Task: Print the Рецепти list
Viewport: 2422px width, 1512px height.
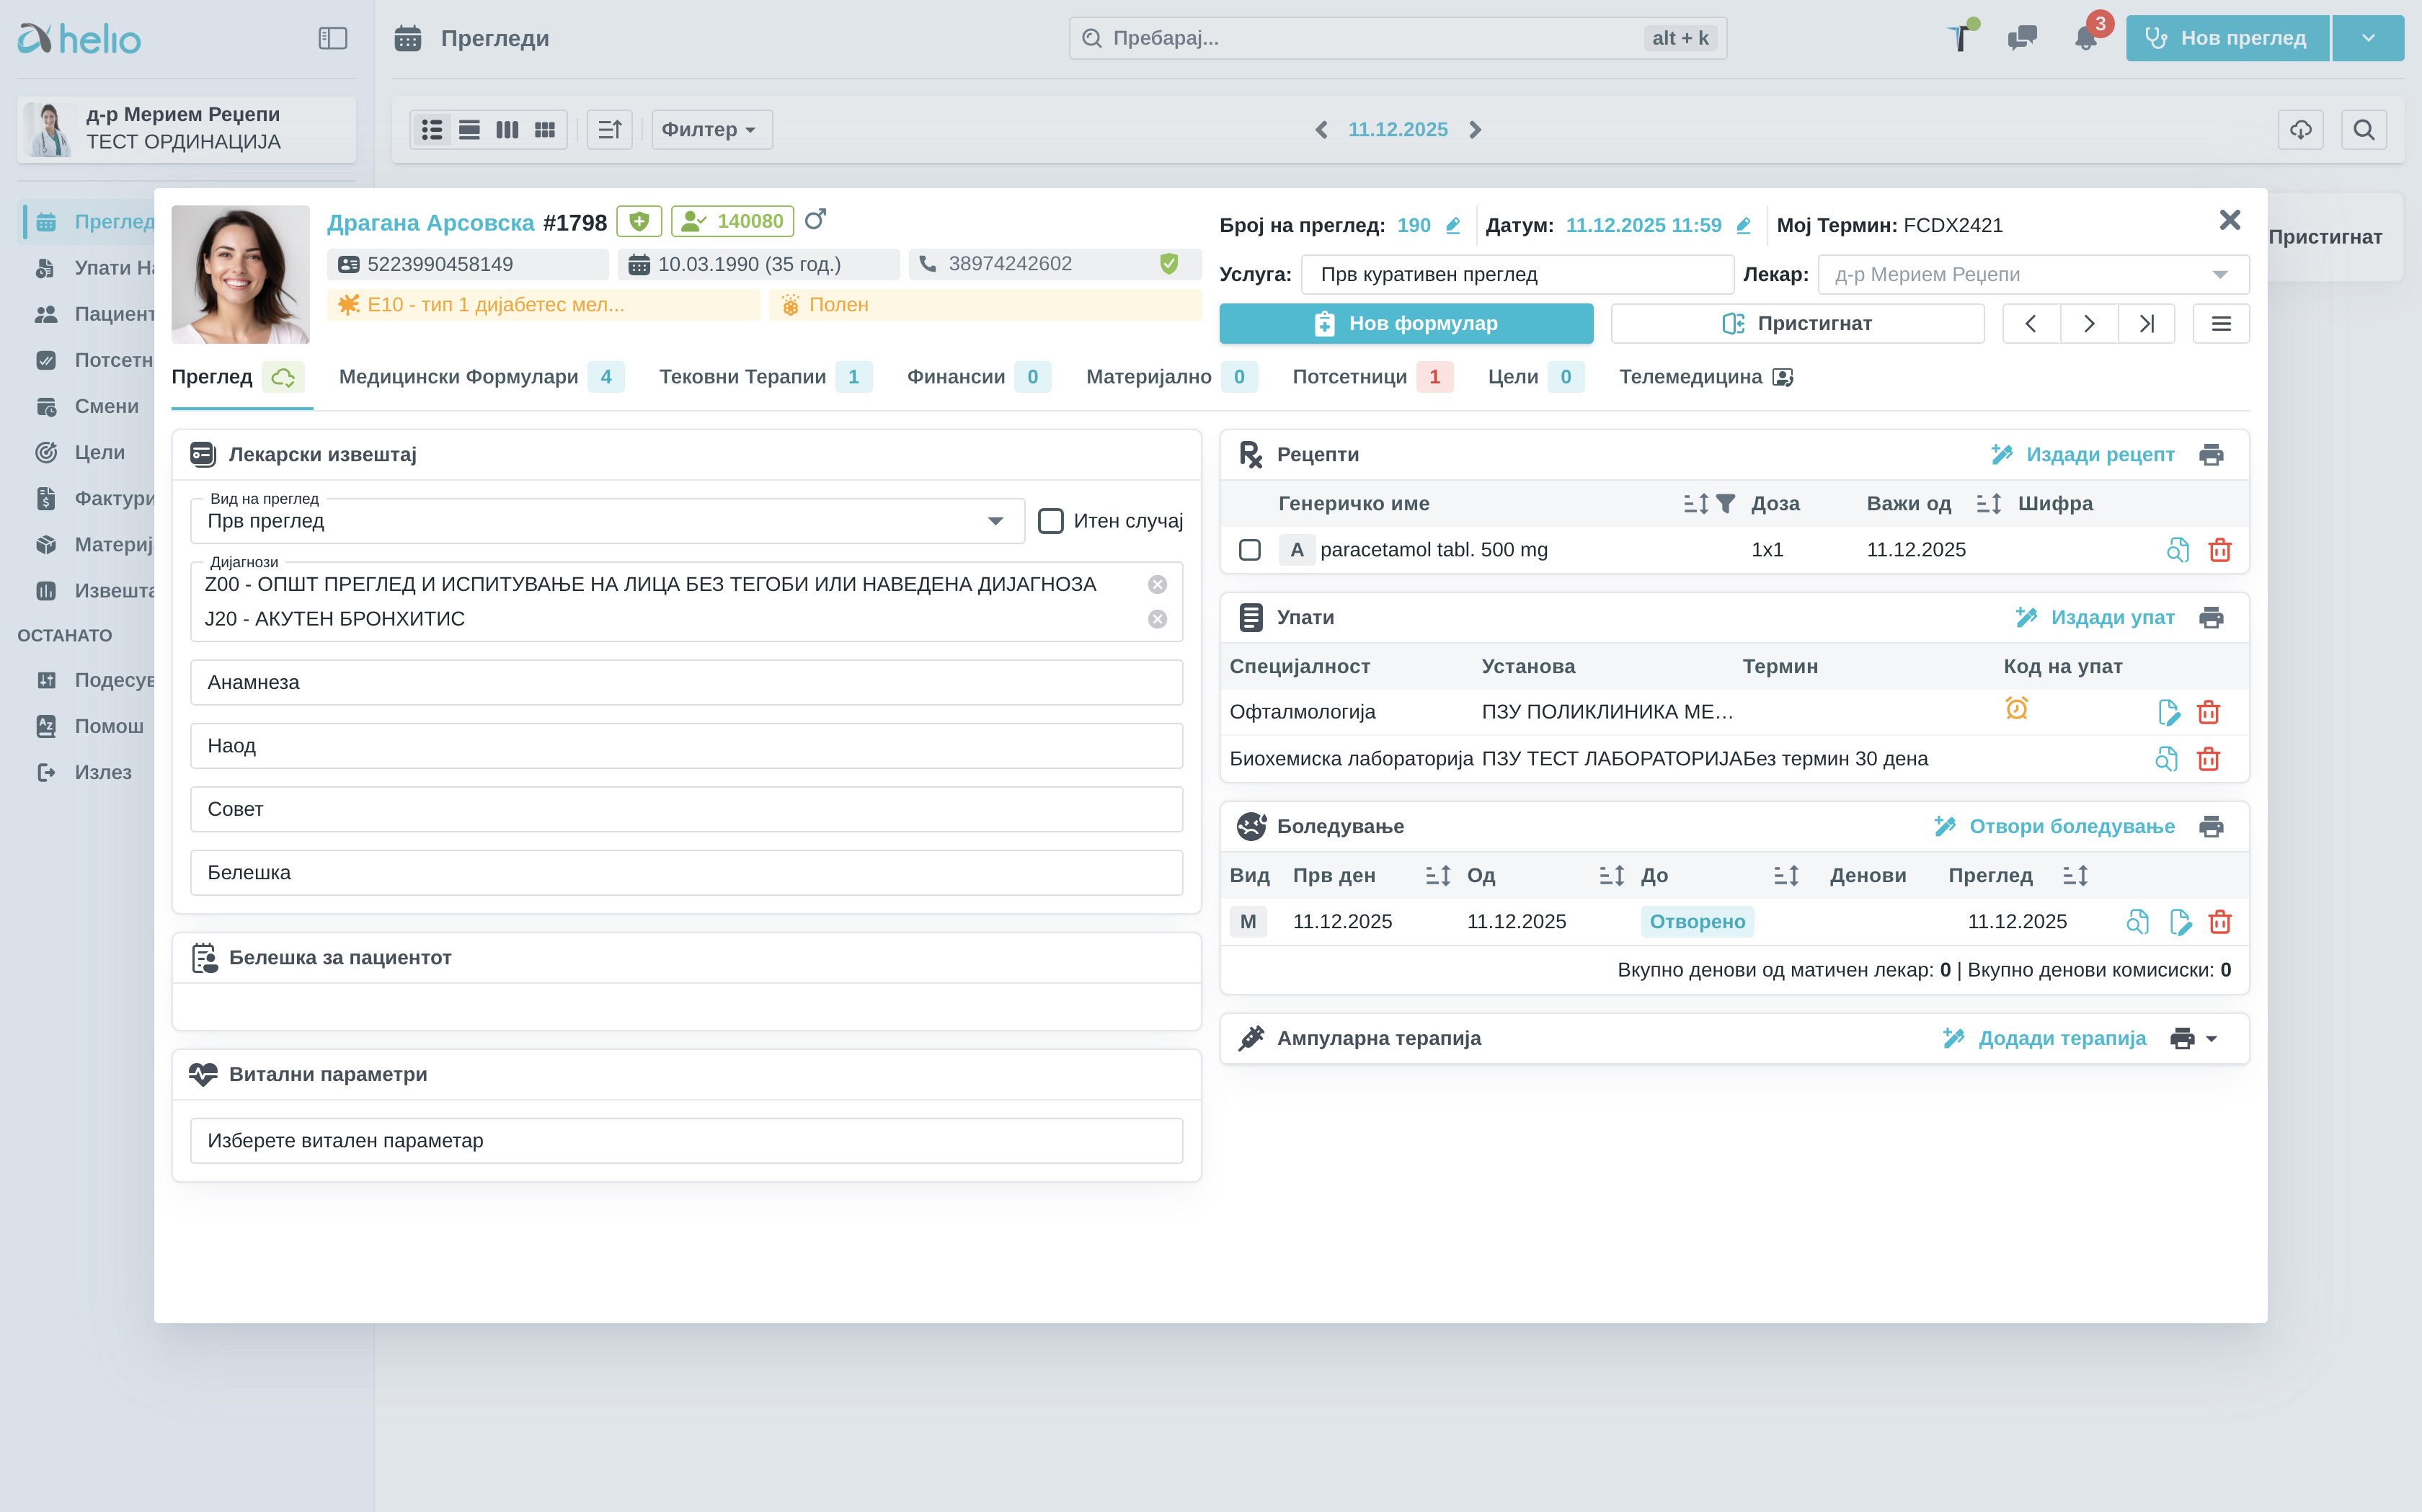Action: point(2210,455)
